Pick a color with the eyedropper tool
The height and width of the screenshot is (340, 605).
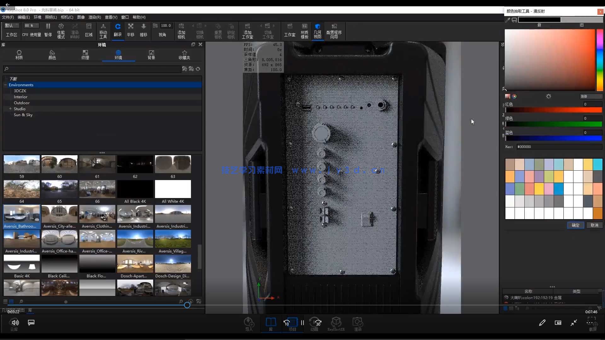pos(508,20)
